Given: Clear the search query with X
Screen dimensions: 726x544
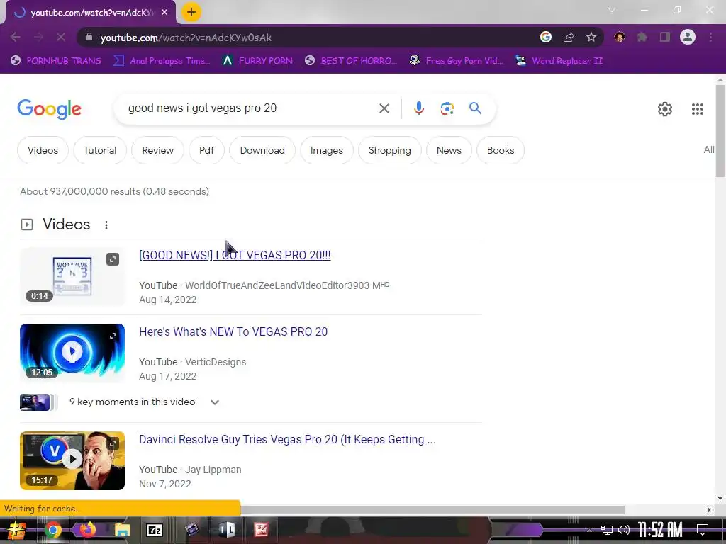Looking at the screenshot, I should tap(384, 108).
